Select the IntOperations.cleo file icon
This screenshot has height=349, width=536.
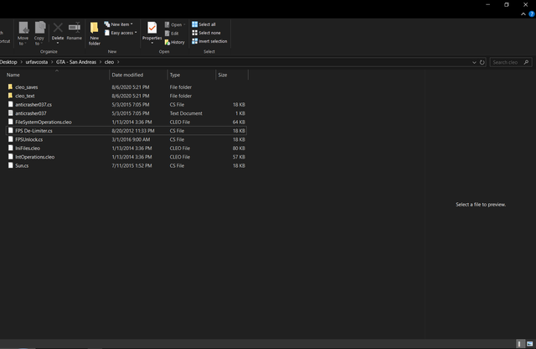tap(11, 157)
